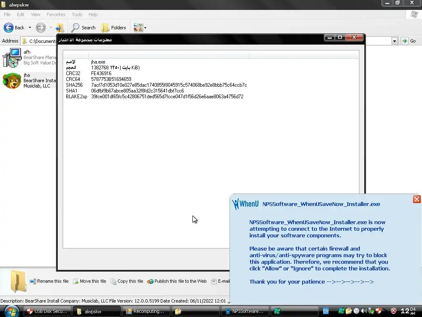Click the volume speaker tray icon

click(x=363, y=311)
